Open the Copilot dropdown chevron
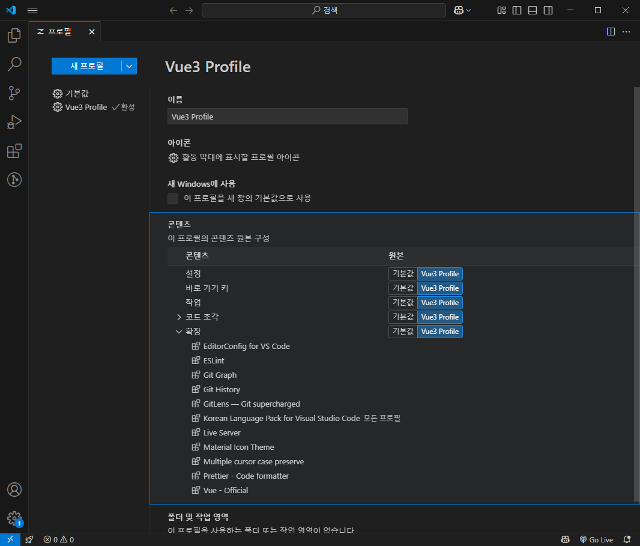The image size is (640, 546). point(468,10)
